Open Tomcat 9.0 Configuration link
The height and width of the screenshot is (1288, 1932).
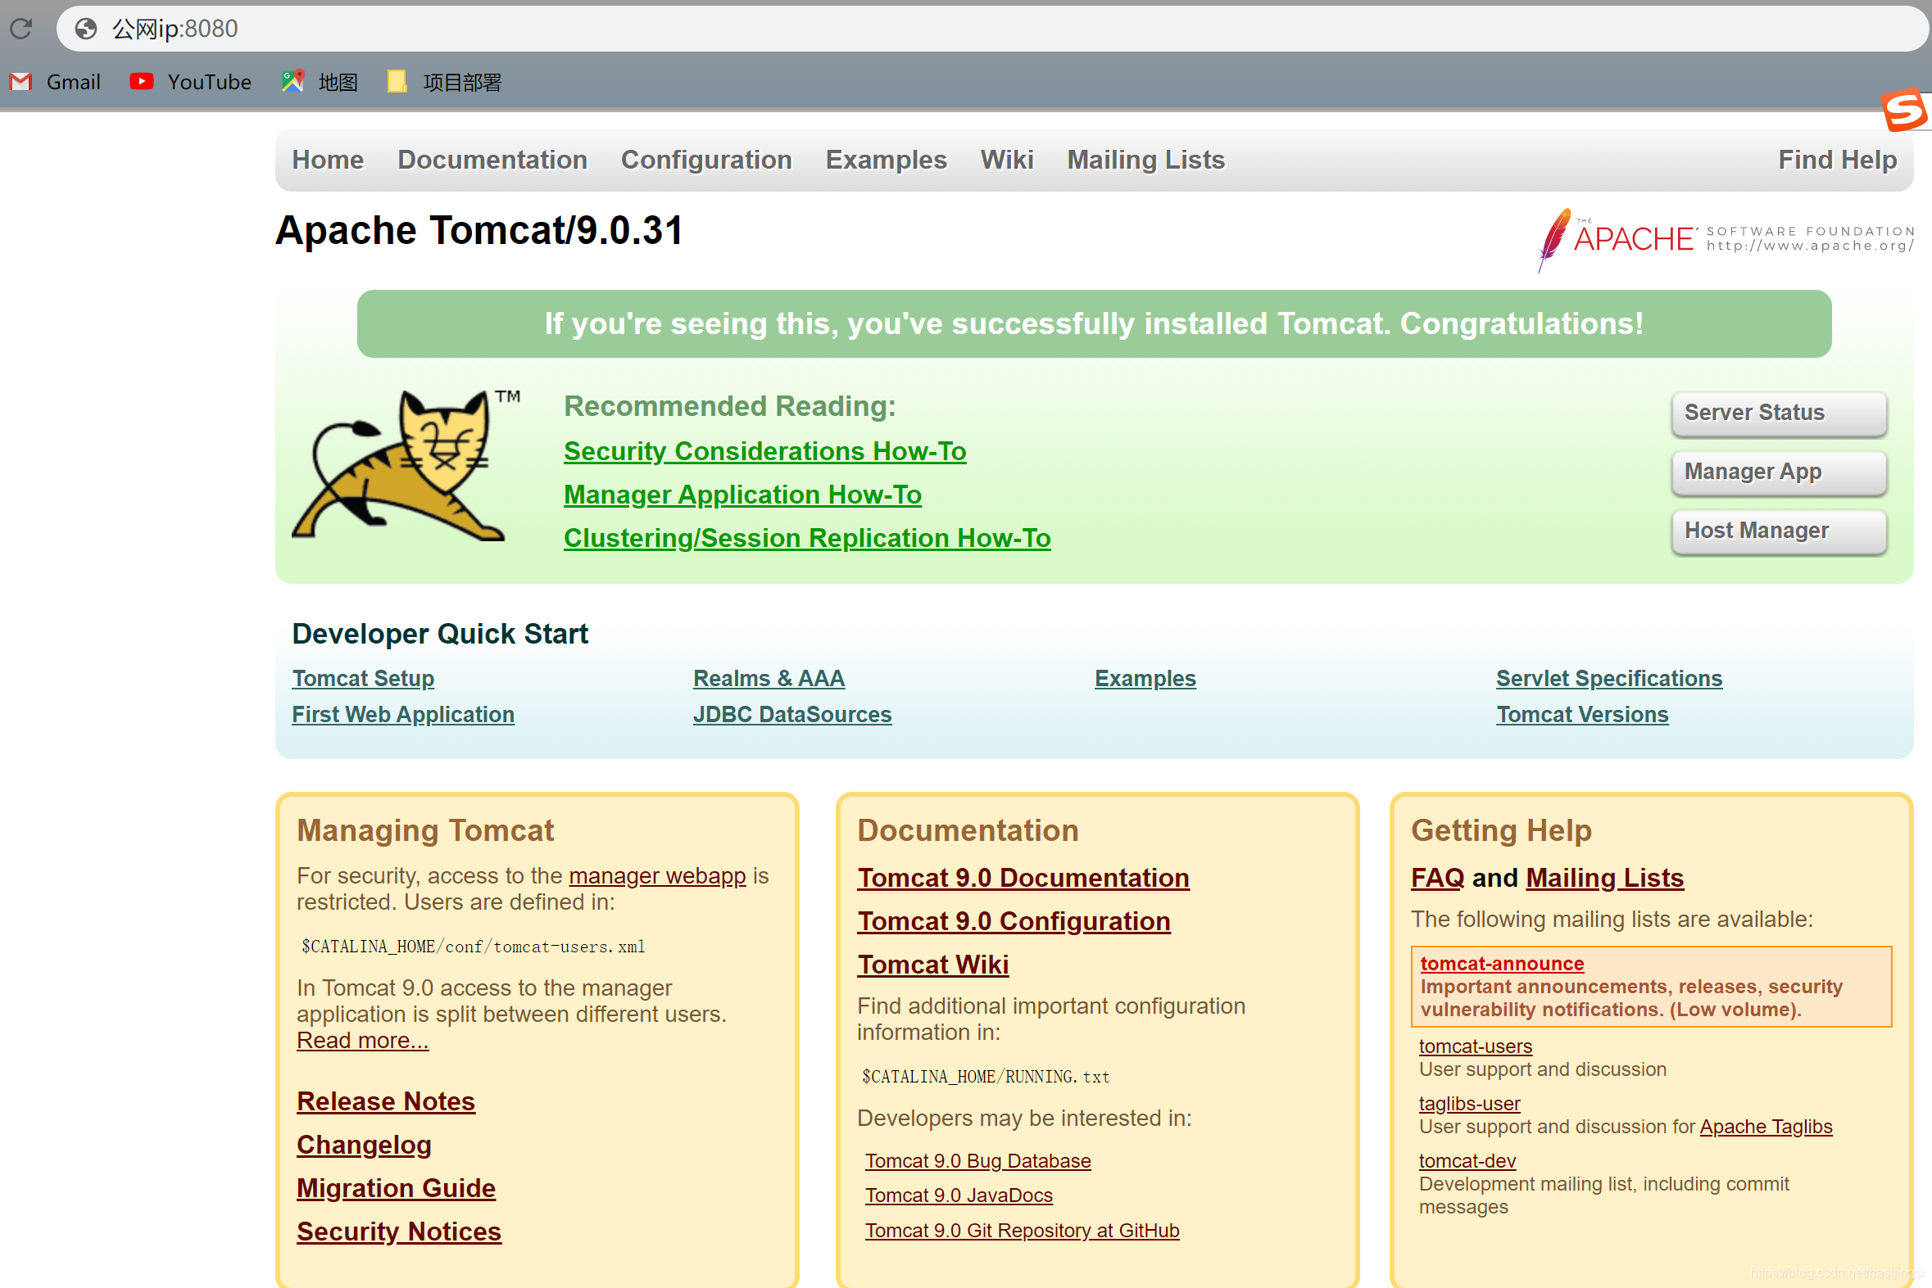(1014, 922)
